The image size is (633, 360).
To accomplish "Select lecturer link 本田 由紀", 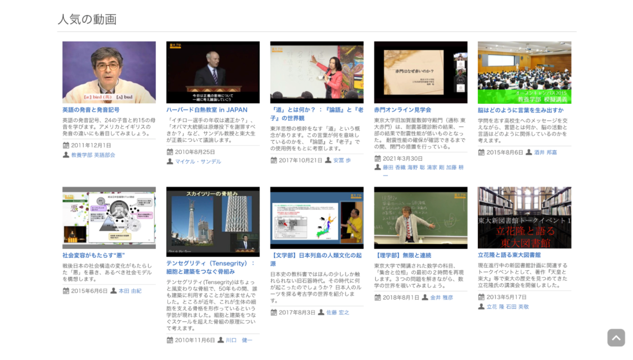I will tap(130, 291).
